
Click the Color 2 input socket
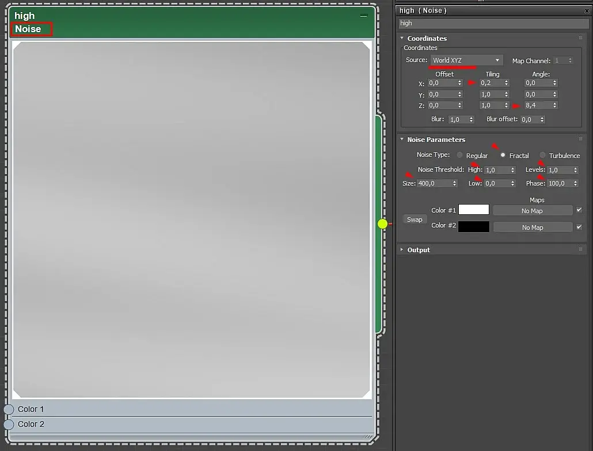(9, 424)
